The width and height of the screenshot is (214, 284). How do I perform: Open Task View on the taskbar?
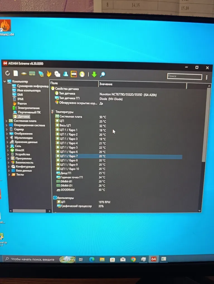81,259
